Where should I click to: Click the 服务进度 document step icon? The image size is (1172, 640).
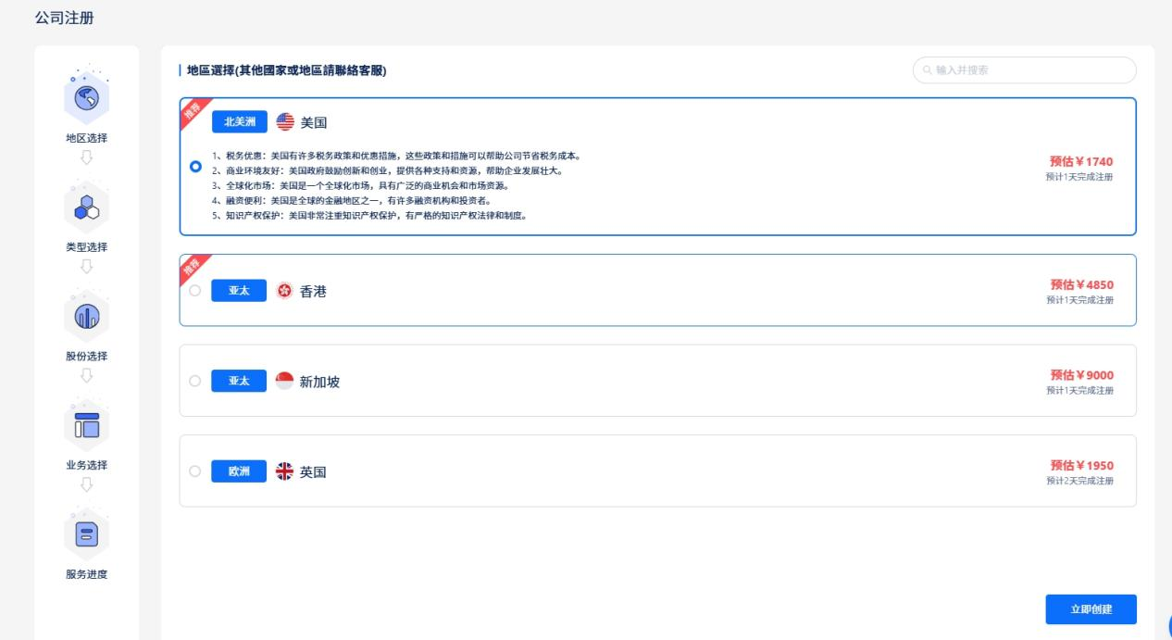pyautogui.click(x=86, y=534)
